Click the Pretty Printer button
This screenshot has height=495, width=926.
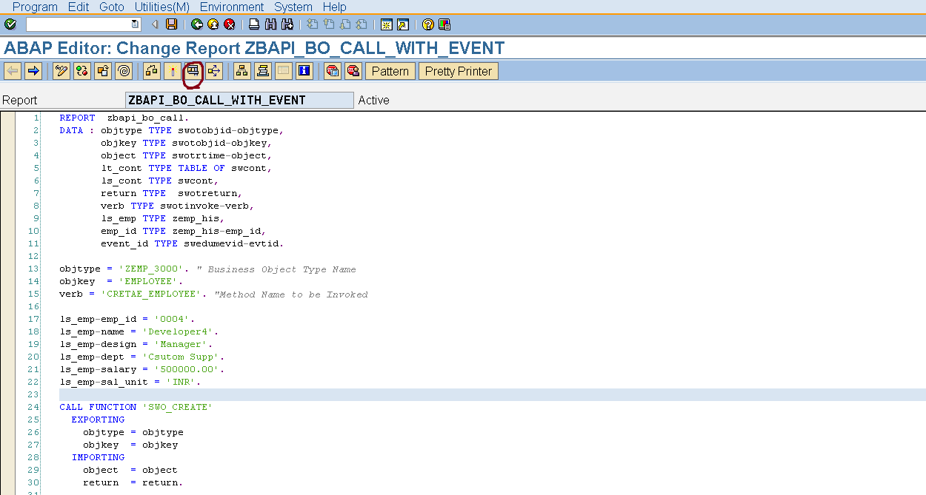click(459, 71)
